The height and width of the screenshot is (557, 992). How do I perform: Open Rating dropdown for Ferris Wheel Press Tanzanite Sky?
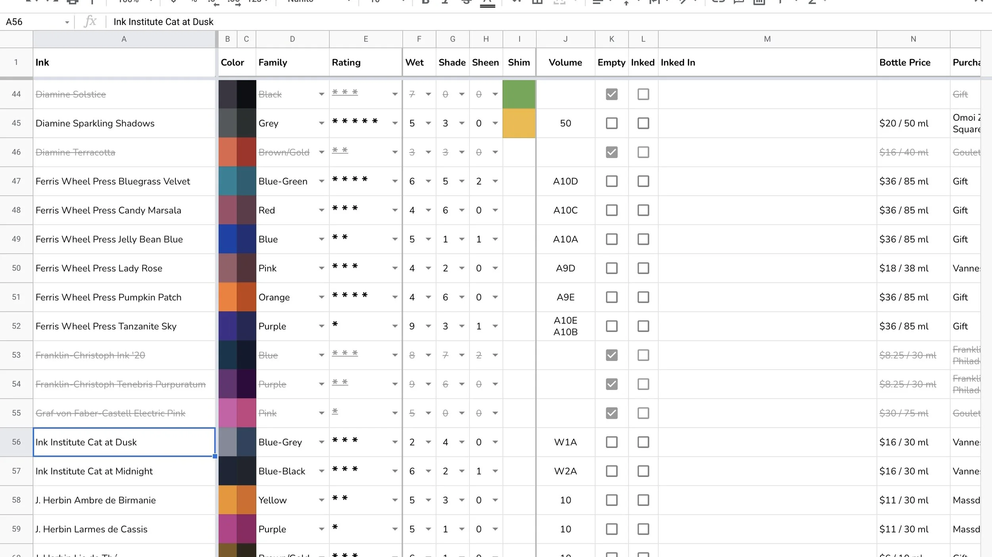395,326
